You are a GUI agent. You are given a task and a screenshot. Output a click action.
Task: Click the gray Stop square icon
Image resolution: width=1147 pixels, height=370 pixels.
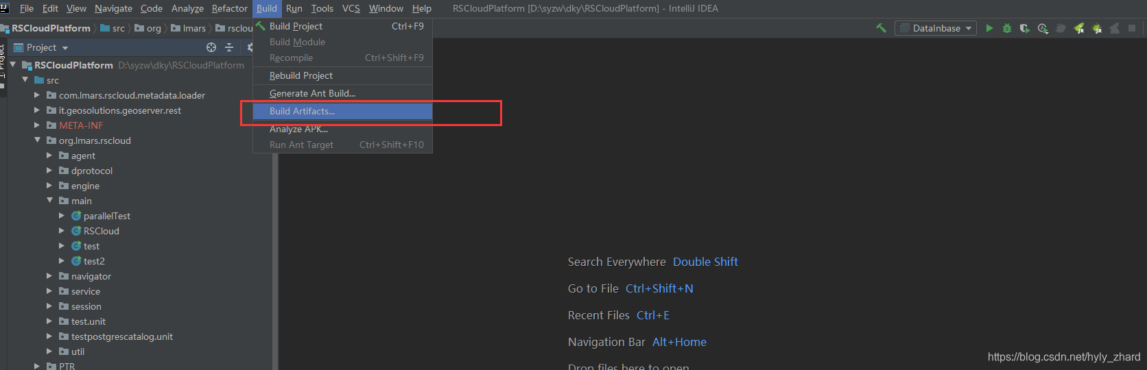tap(1132, 28)
